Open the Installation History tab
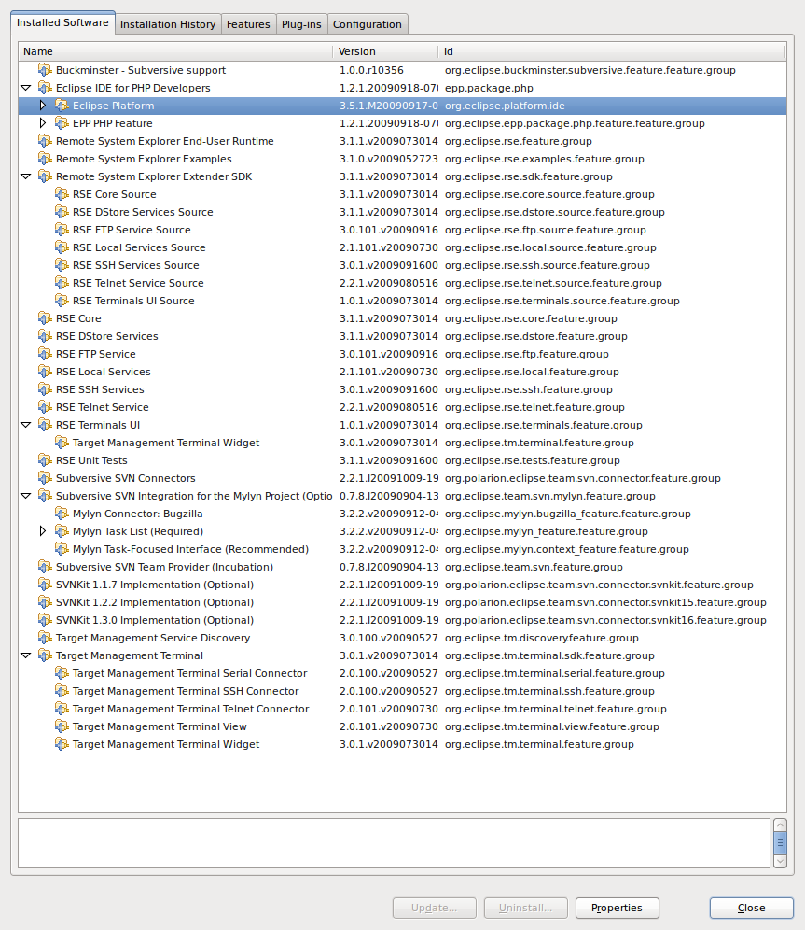805x930 pixels. tap(168, 24)
